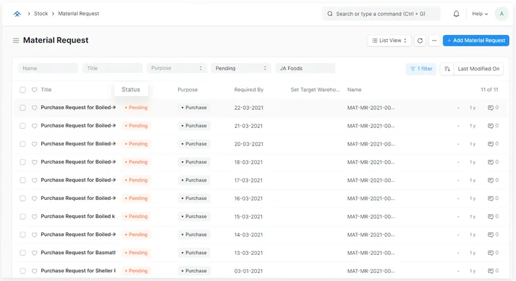The width and height of the screenshot is (516, 281).
Task: Open the List View switcher dropdown
Action: [x=389, y=41]
